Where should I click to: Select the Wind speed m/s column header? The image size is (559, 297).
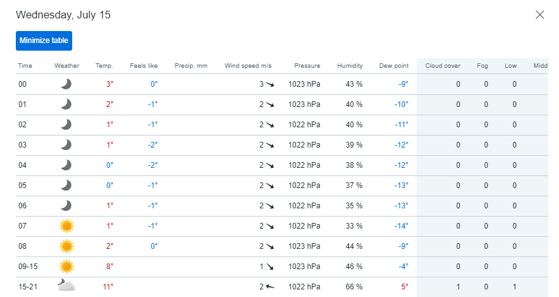point(248,66)
